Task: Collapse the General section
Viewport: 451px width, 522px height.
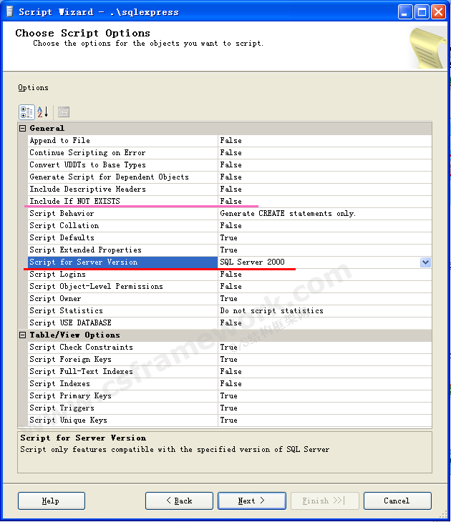Action: pyautogui.click(x=22, y=129)
